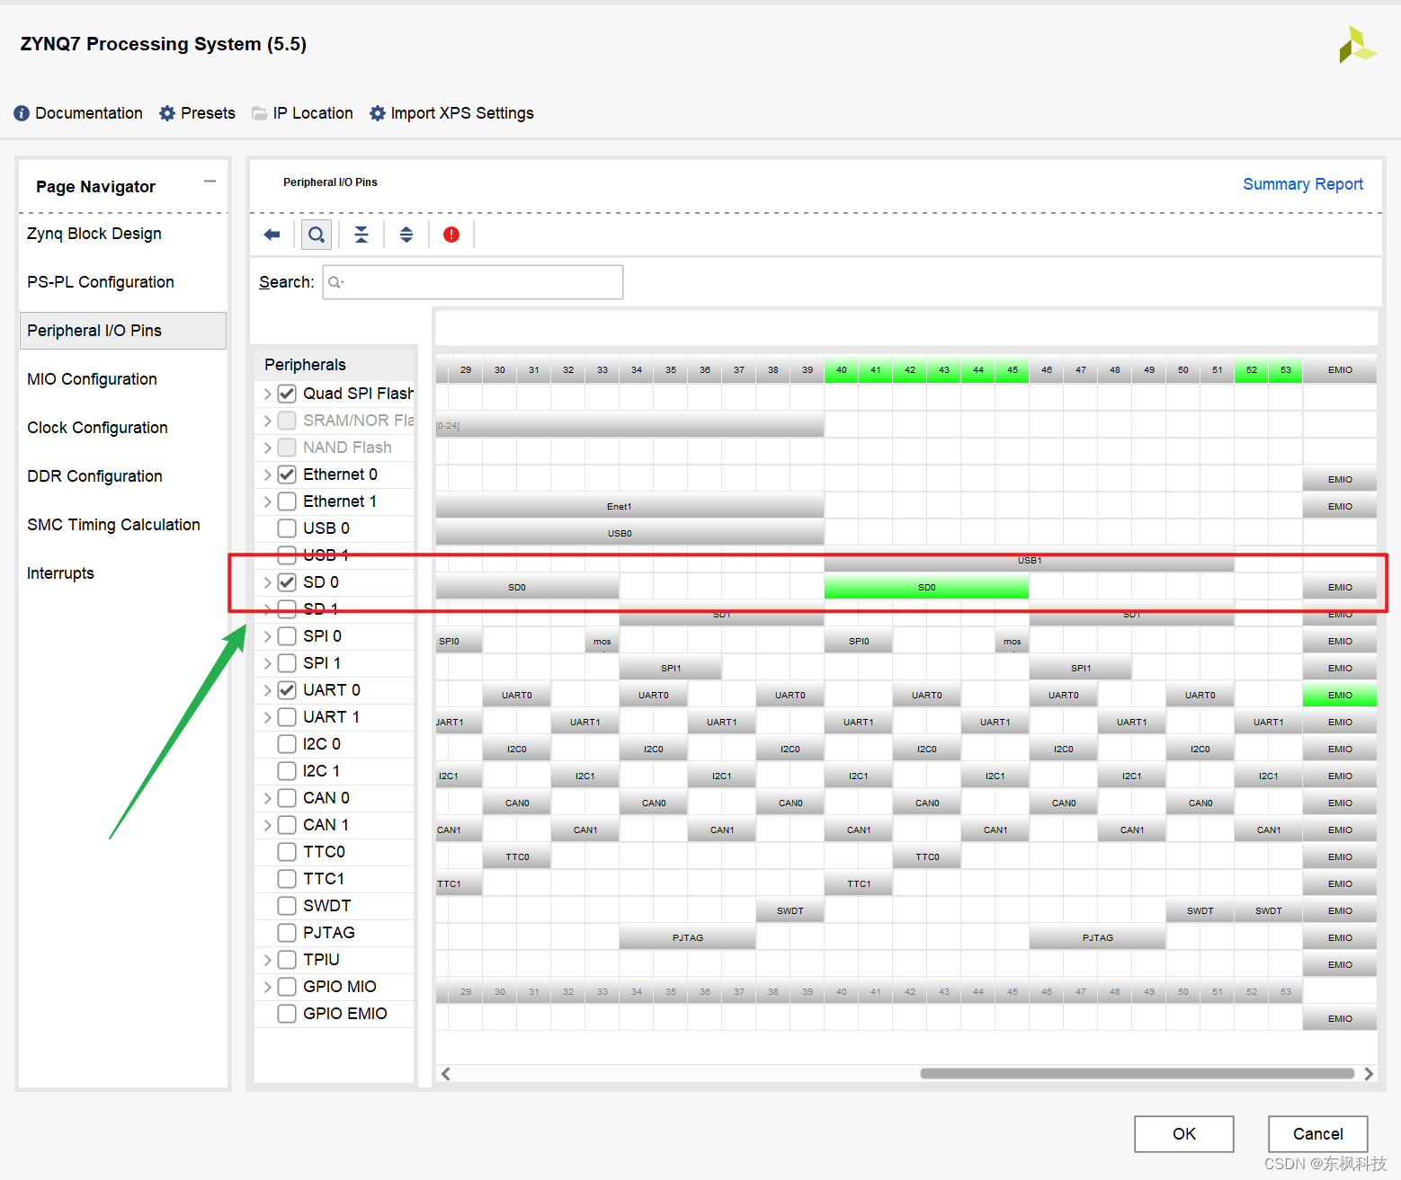Expand Ethernet 1 tree node

(x=267, y=501)
